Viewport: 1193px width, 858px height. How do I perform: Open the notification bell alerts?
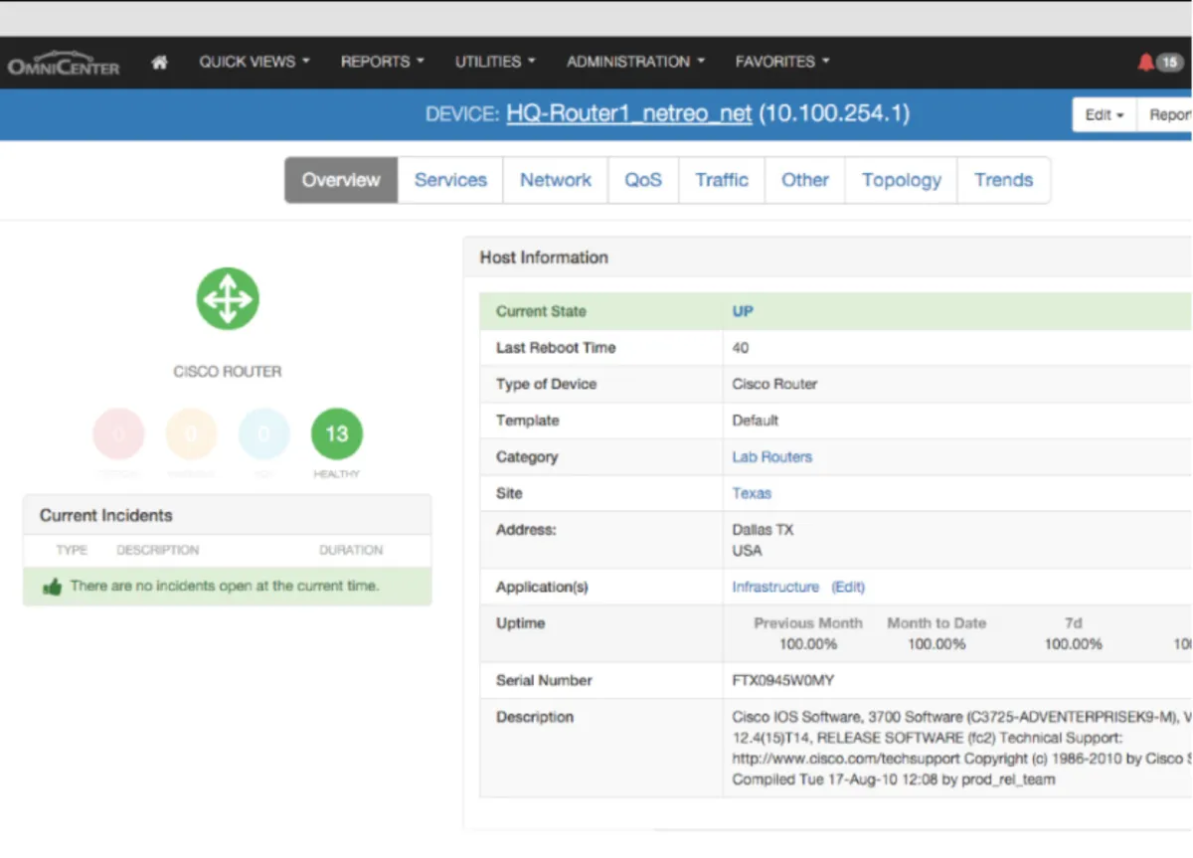[x=1146, y=63]
